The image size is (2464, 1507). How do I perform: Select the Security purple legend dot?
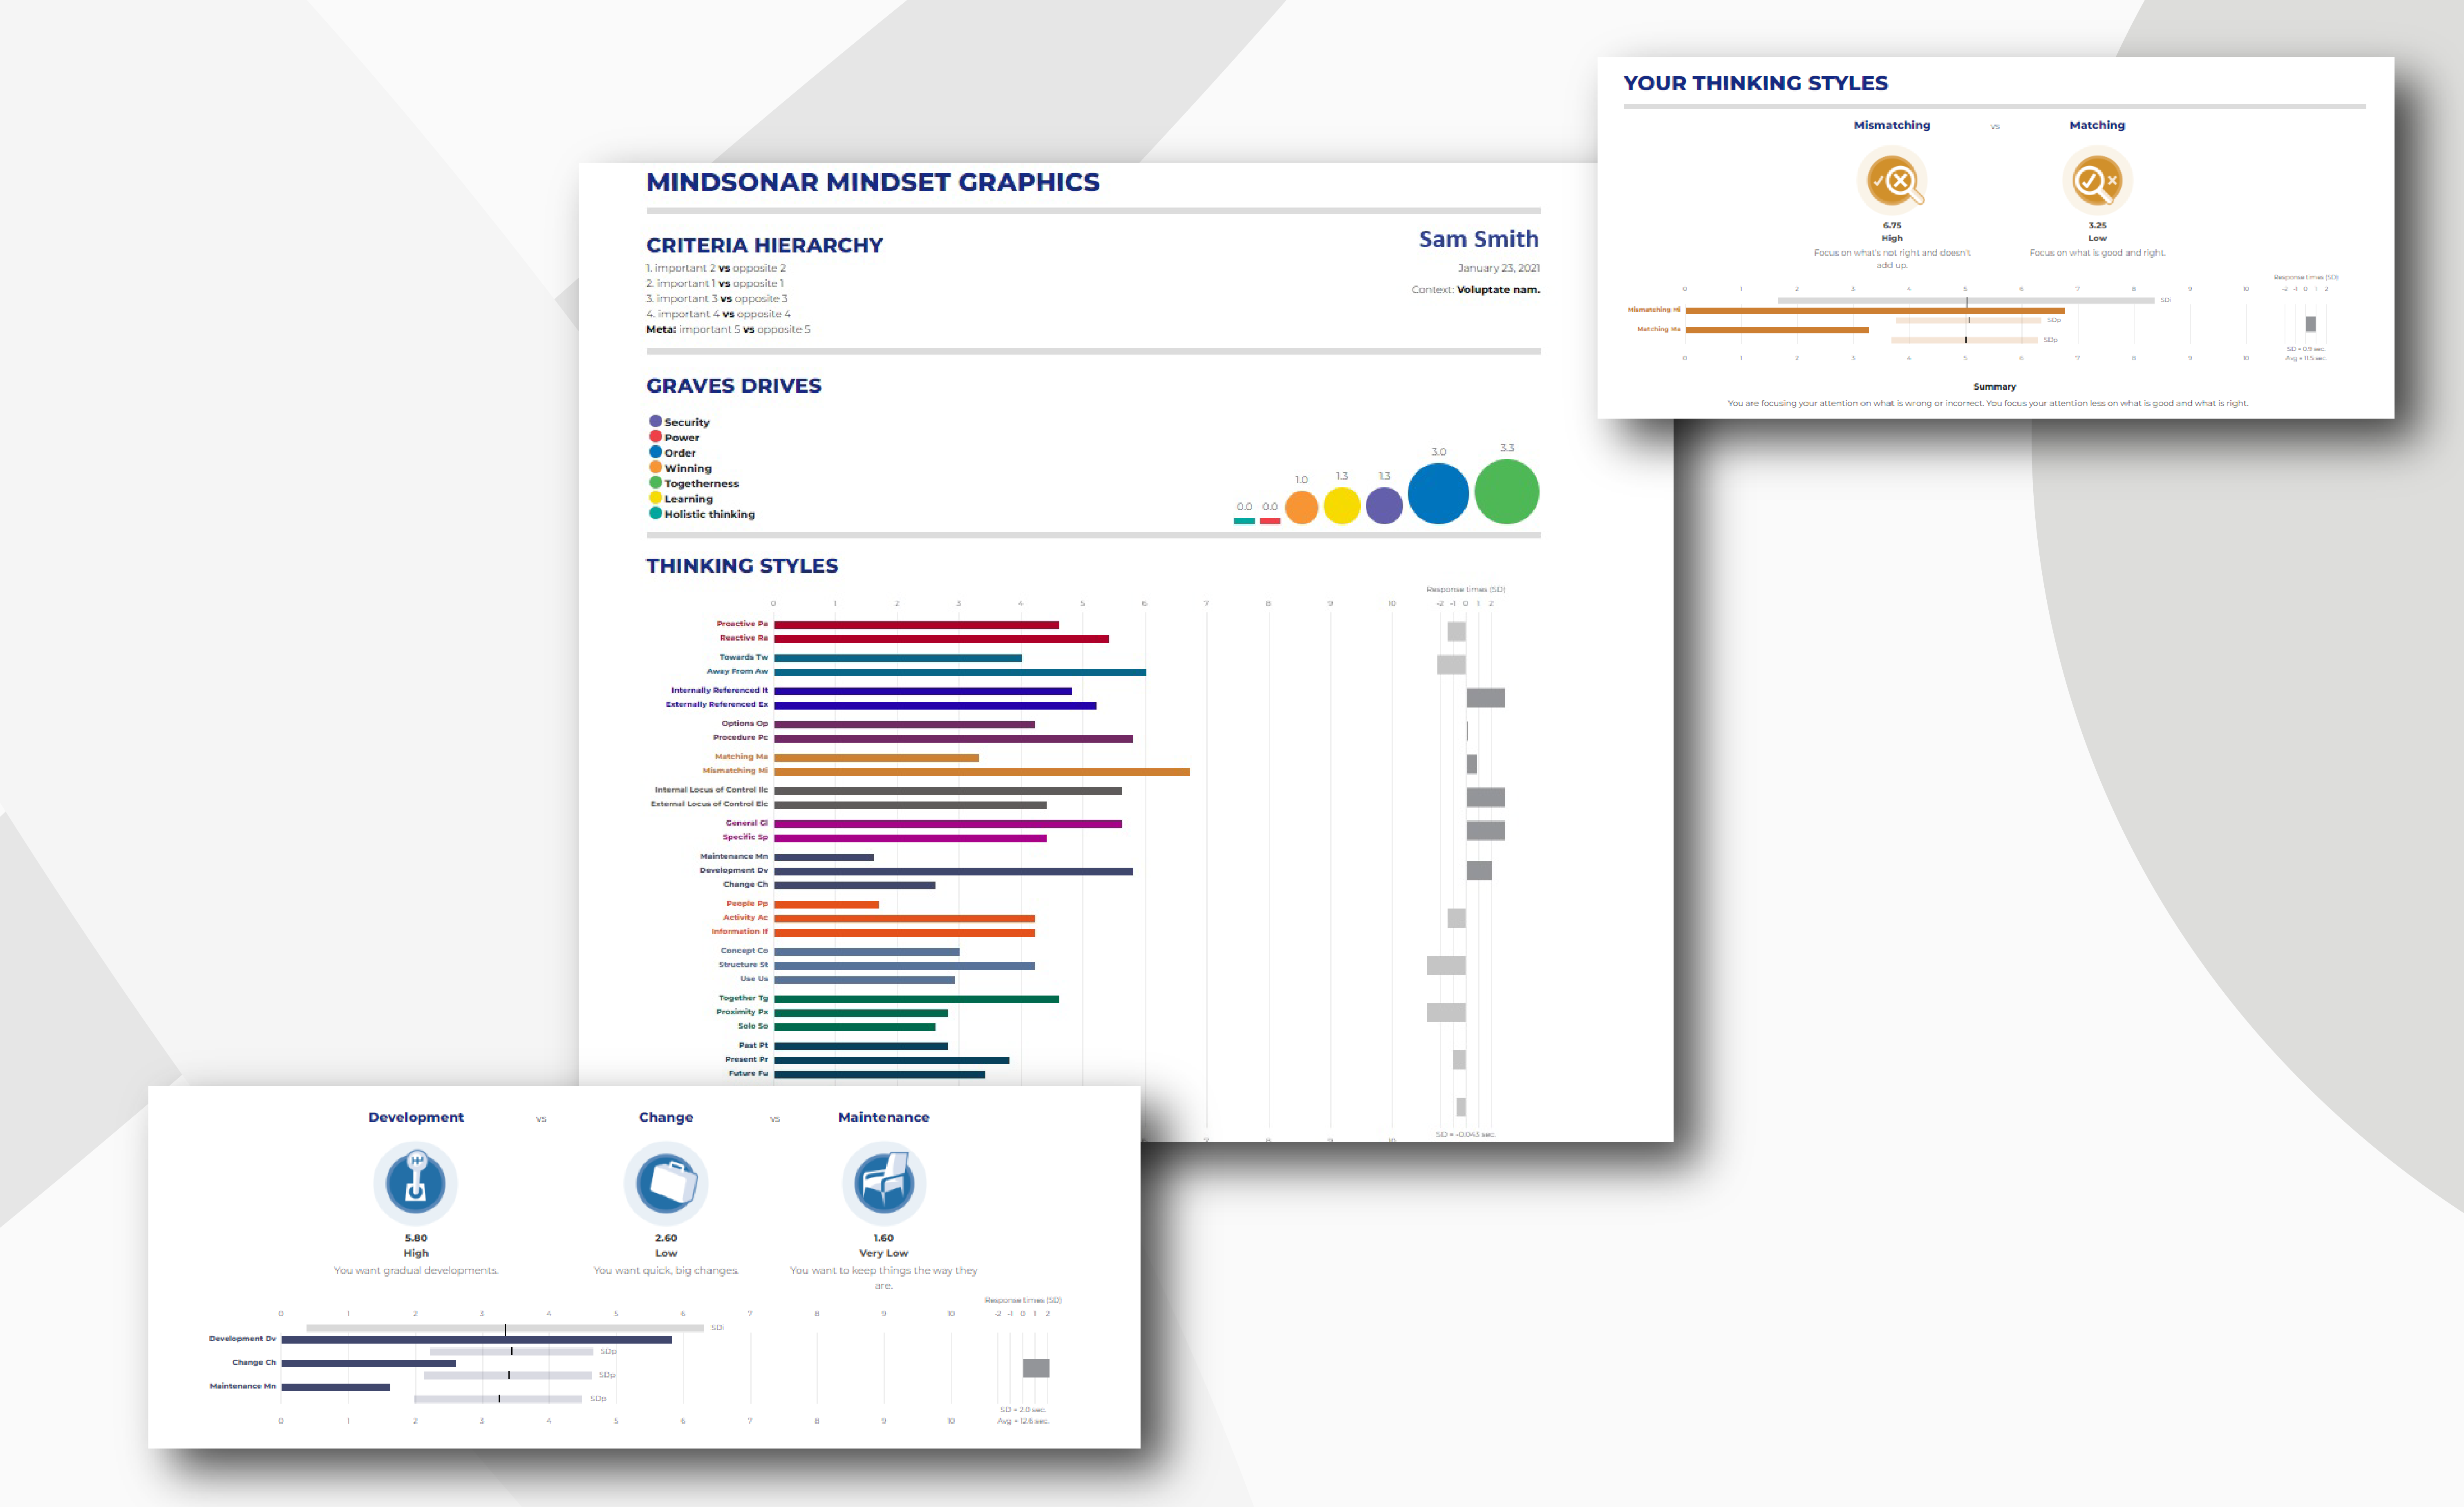[x=656, y=422]
